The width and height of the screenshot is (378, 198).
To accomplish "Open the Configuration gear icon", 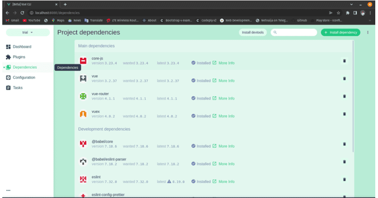I will 9,78.
